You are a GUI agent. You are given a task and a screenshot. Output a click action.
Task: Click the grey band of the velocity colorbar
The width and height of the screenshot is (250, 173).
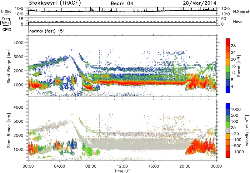point(228,130)
